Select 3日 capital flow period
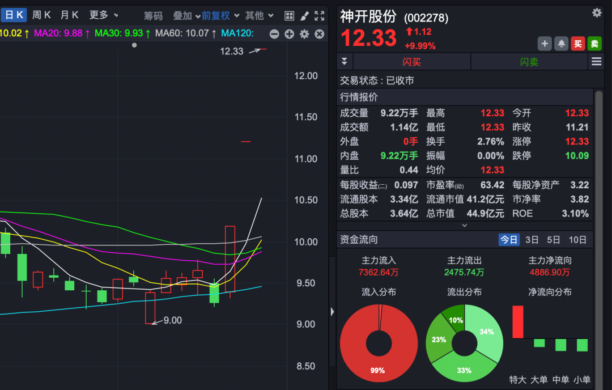The width and height of the screenshot is (612, 390). pos(532,240)
